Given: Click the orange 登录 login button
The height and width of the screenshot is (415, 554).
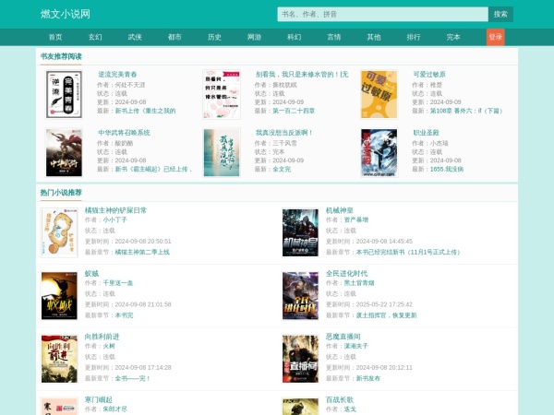Looking at the screenshot, I should 495,37.
